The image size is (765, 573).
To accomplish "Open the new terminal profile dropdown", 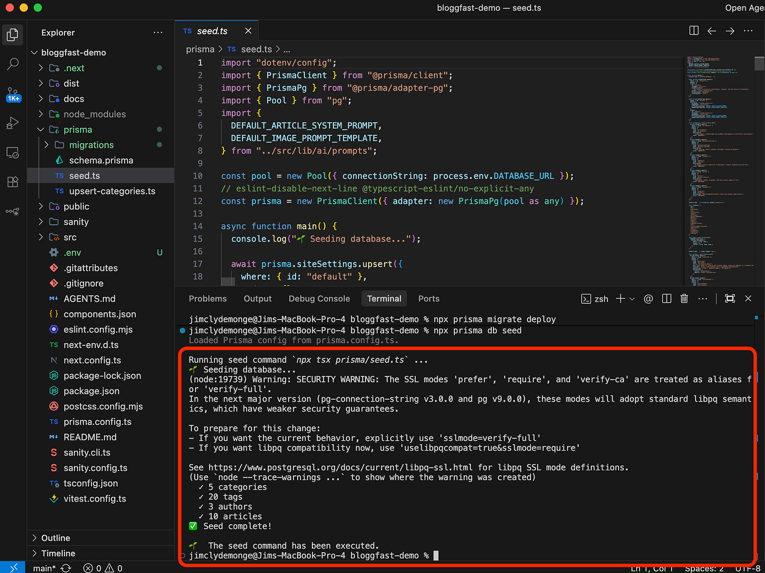I will pyautogui.click(x=632, y=299).
